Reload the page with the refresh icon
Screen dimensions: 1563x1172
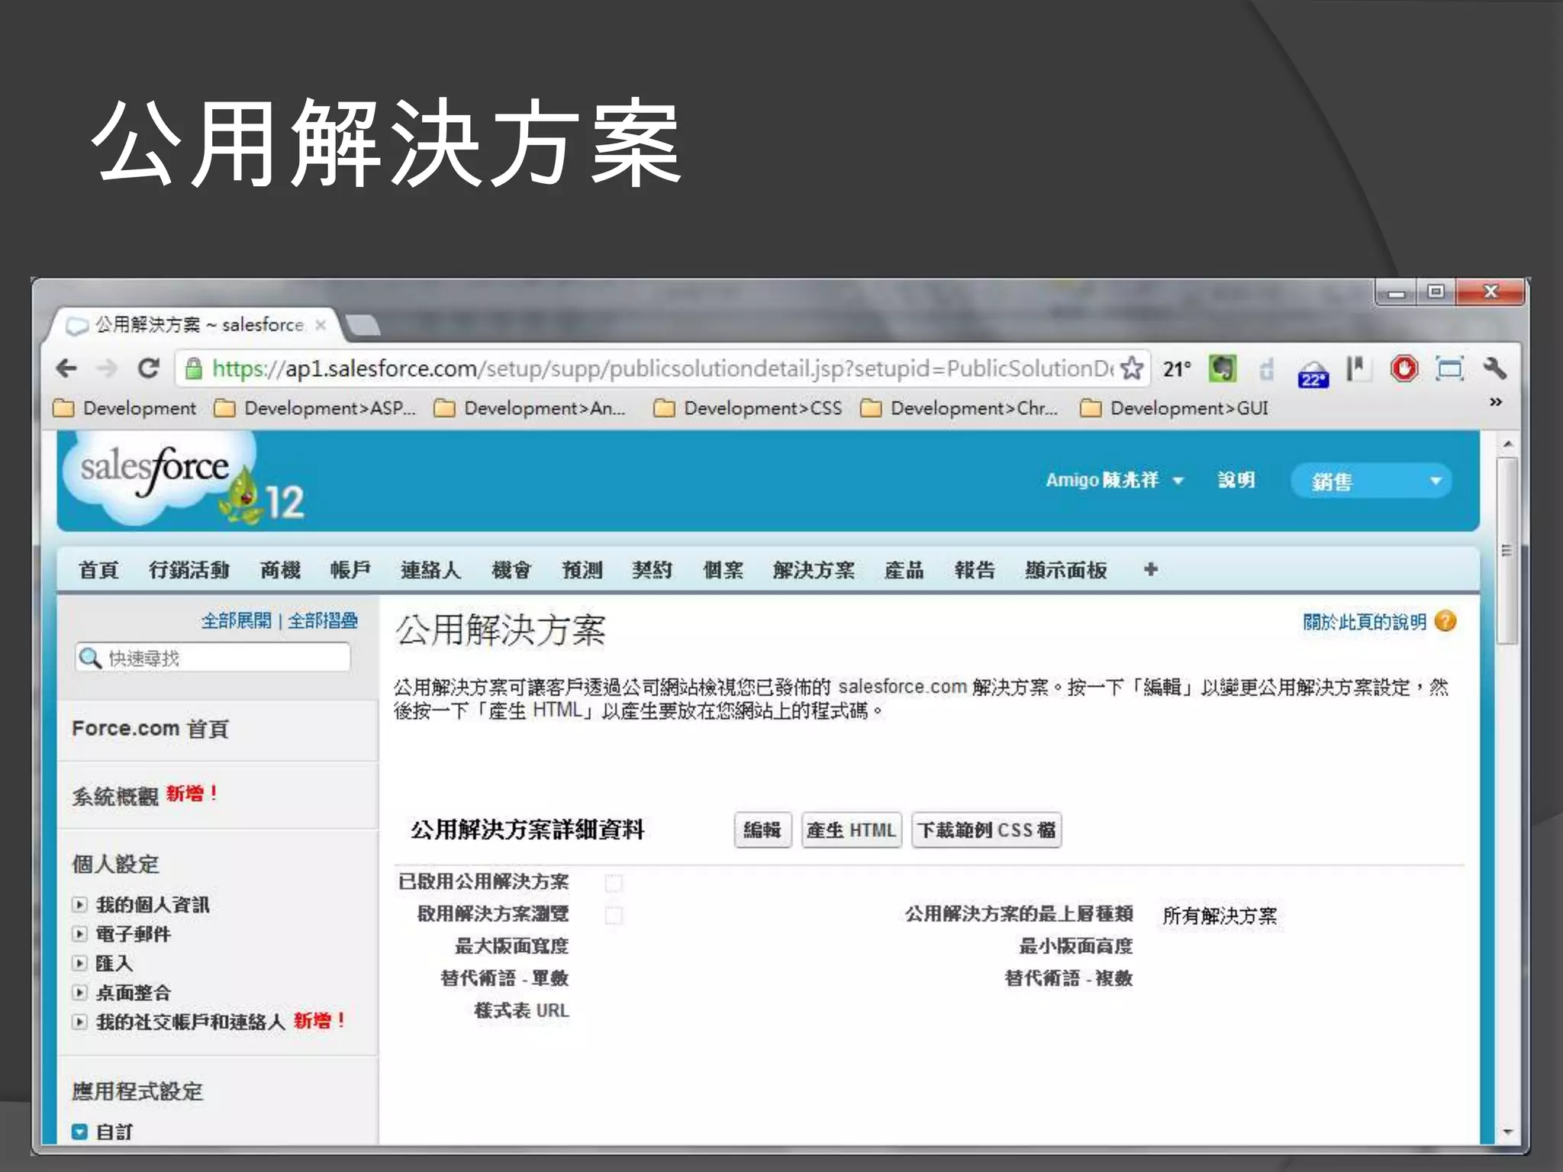coord(148,369)
